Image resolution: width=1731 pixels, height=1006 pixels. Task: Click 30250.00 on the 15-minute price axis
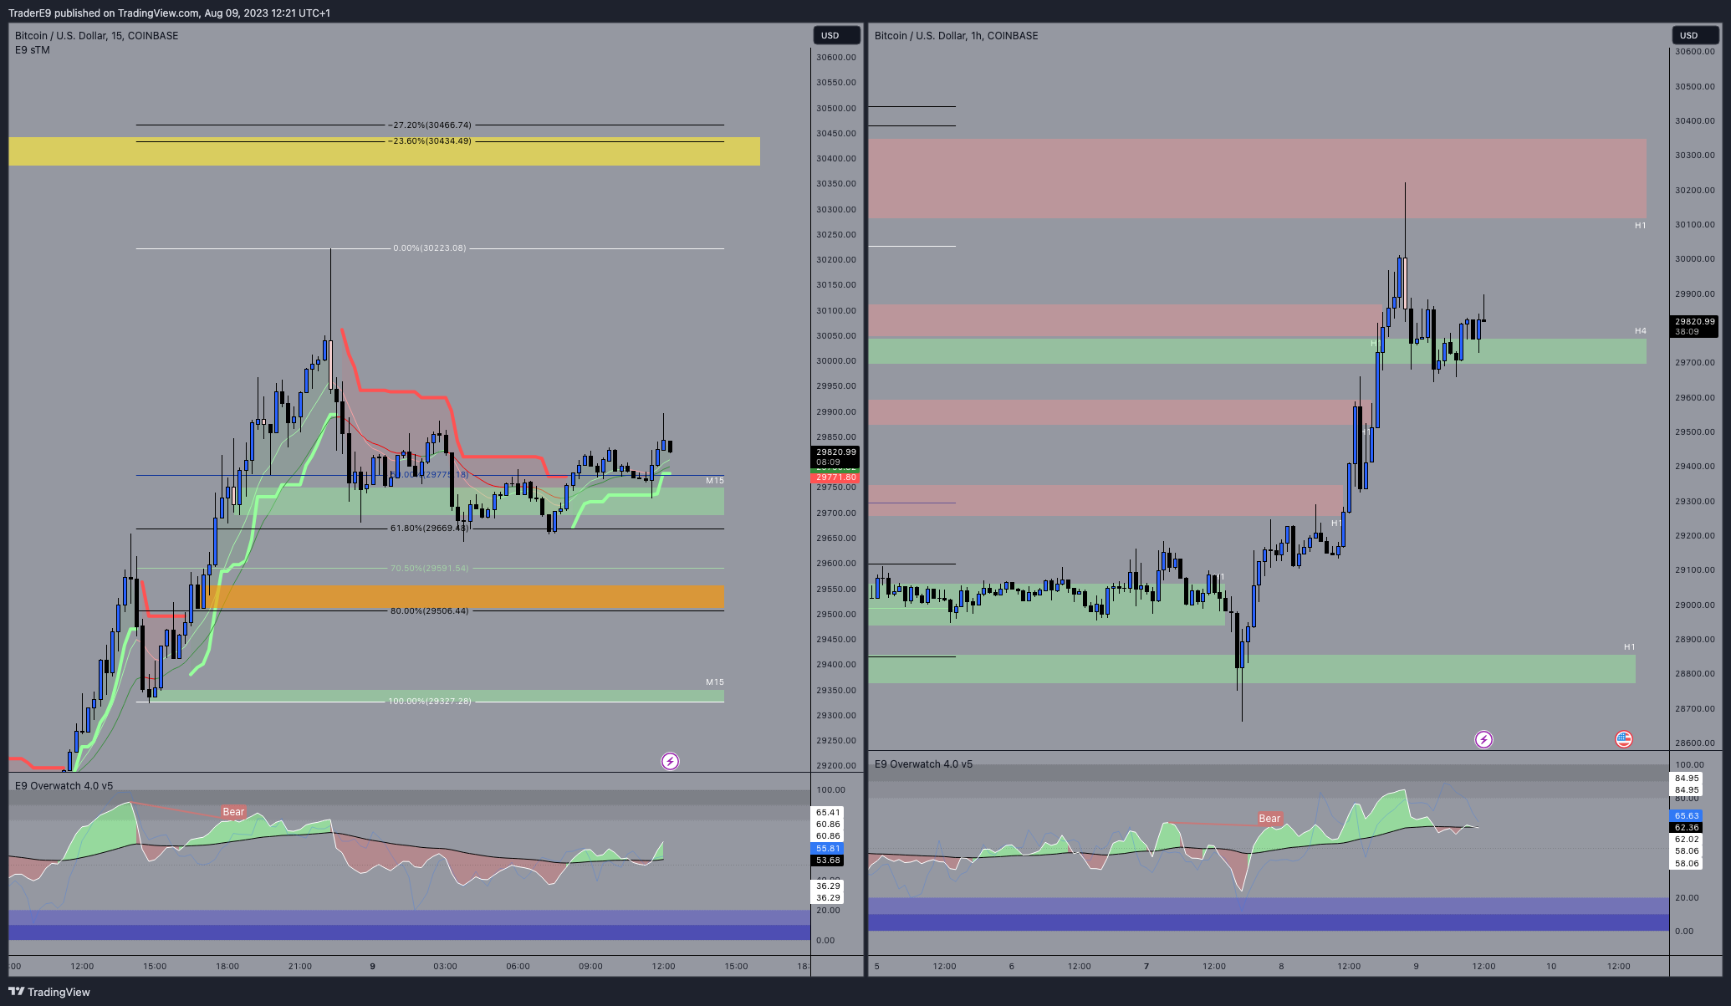pos(836,235)
